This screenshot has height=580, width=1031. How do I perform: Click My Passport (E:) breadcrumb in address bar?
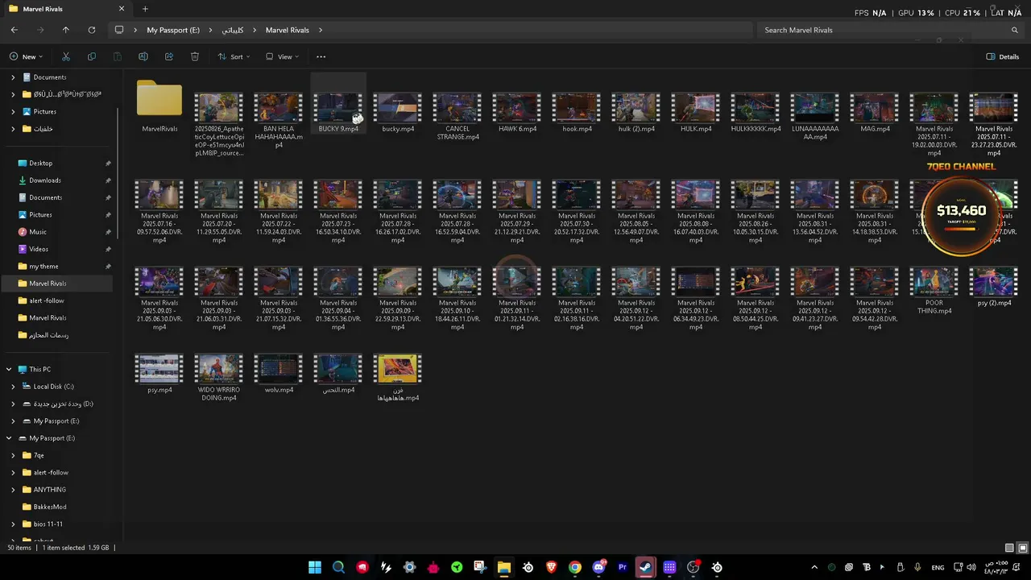173,30
